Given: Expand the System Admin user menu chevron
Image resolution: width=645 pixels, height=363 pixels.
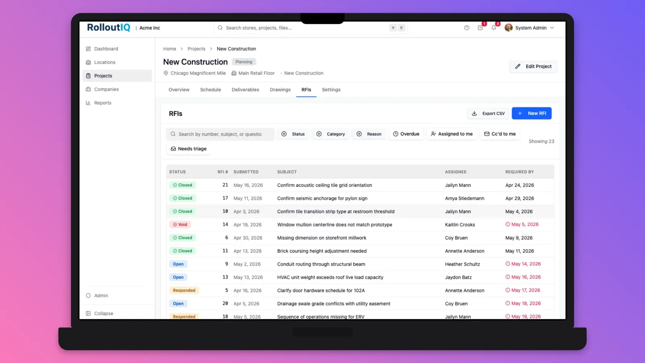Looking at the screenshot, I should [x=552, y=28].
